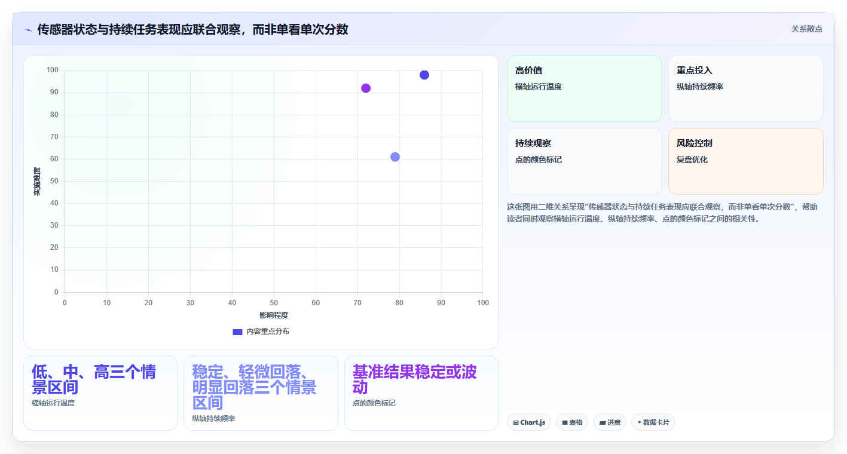This screenshot has width=847, height=454.
Task: Open the 持续观察 card
Action: click(x=585, y=161)
